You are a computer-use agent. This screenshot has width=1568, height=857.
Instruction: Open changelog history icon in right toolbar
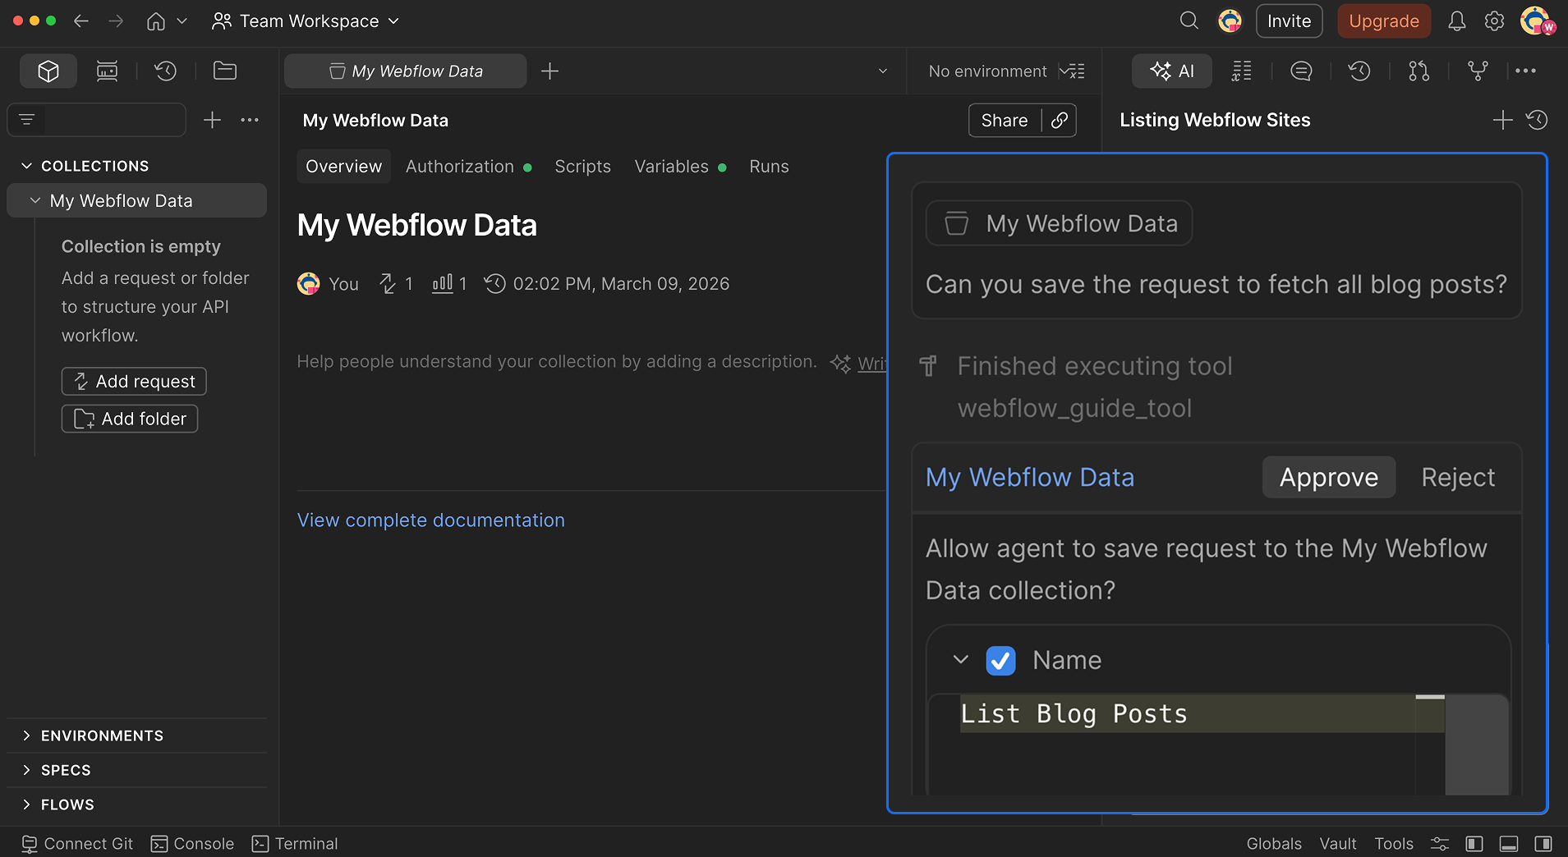[1359, 71]
